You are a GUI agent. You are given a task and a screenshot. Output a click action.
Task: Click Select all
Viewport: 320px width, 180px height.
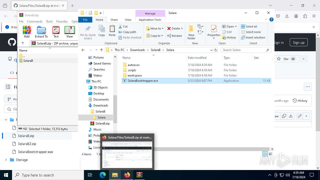[249, 26]
